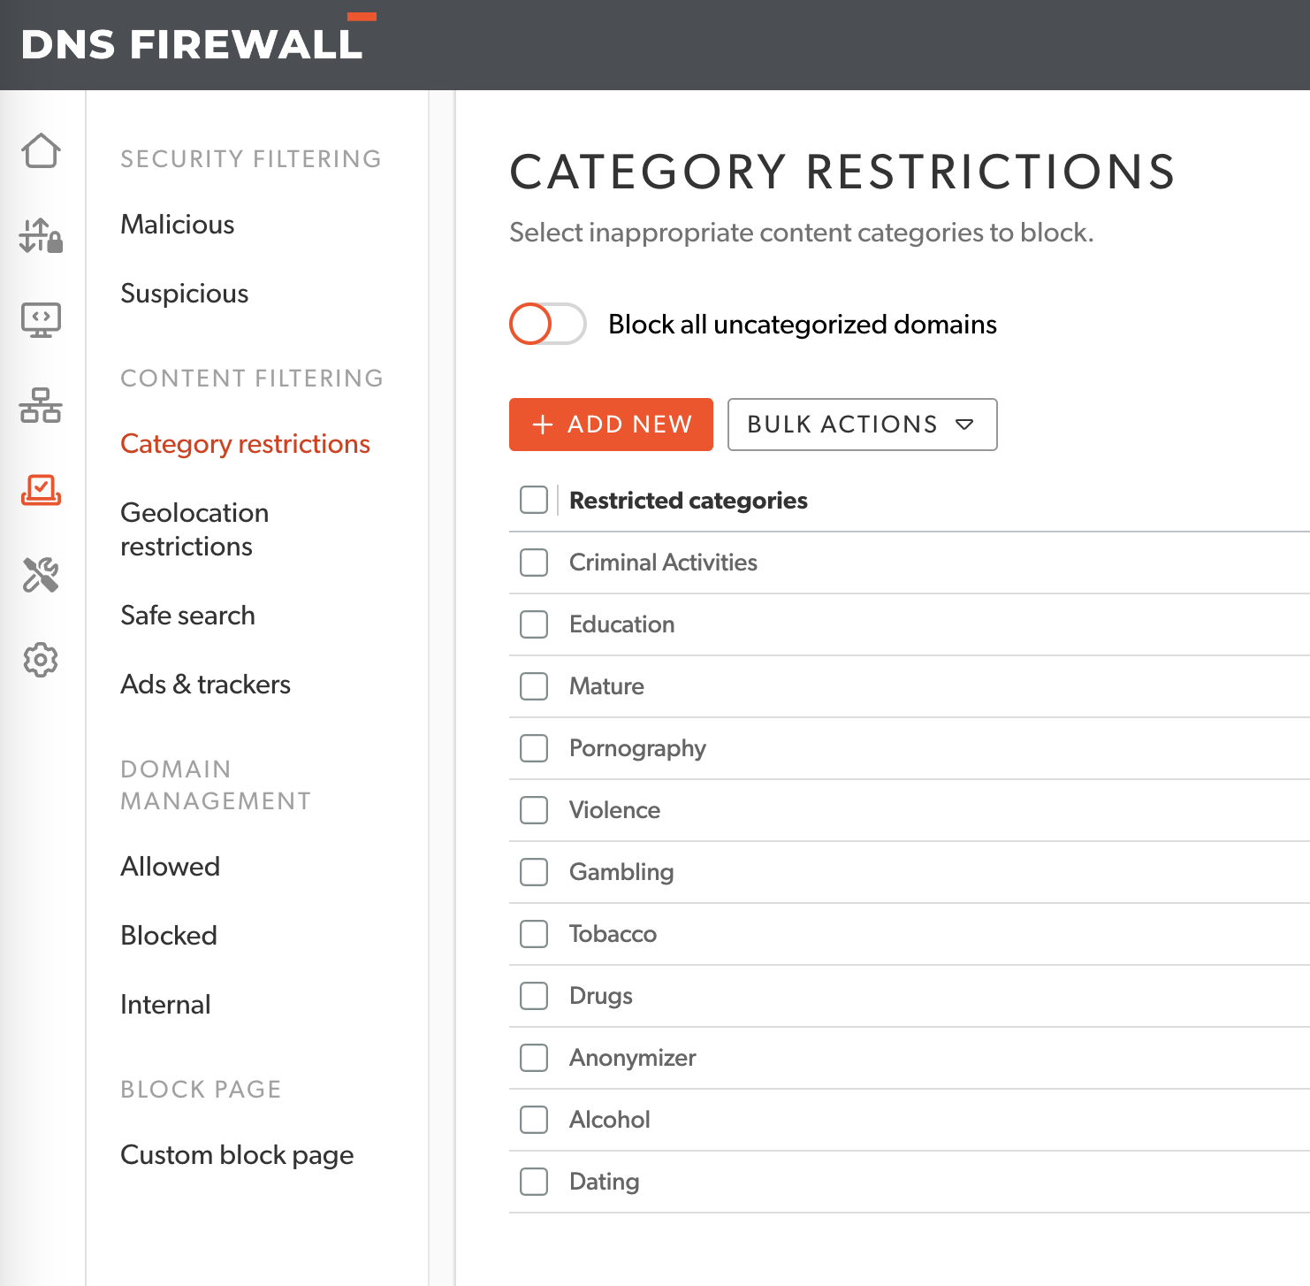
Task: Check the Pornography category checkbox
Action: 534,748
